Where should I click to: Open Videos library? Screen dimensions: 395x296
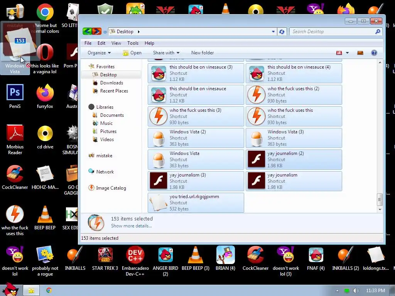(x=103, y=139)
